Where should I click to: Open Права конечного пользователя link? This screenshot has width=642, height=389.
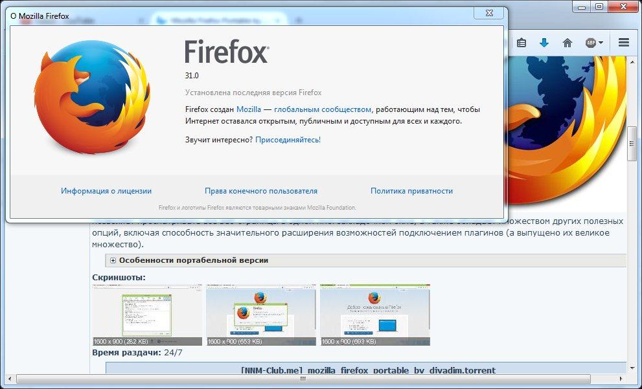tap(261, 190)
